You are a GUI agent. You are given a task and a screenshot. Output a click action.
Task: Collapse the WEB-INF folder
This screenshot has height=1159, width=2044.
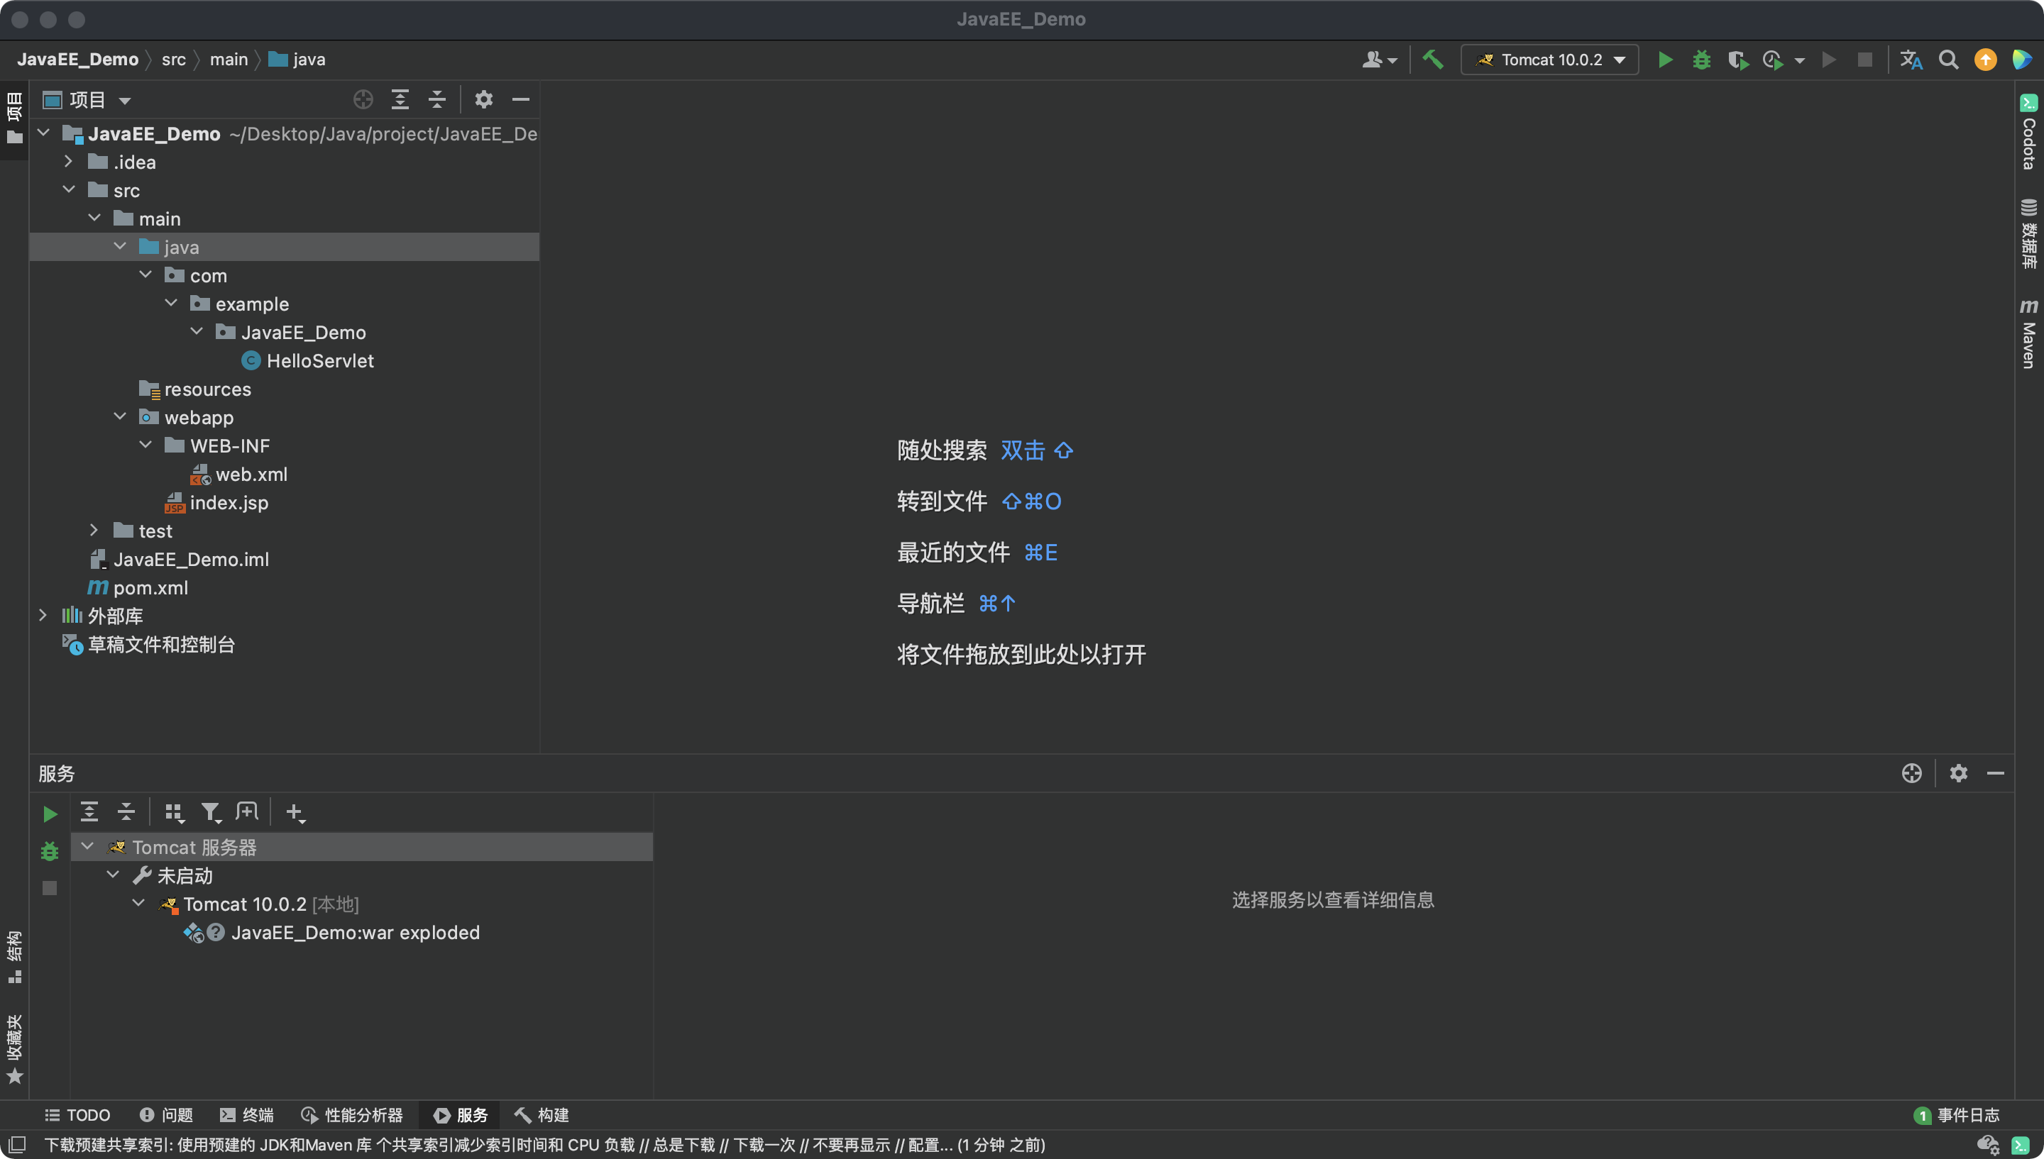tap(145, 445)
